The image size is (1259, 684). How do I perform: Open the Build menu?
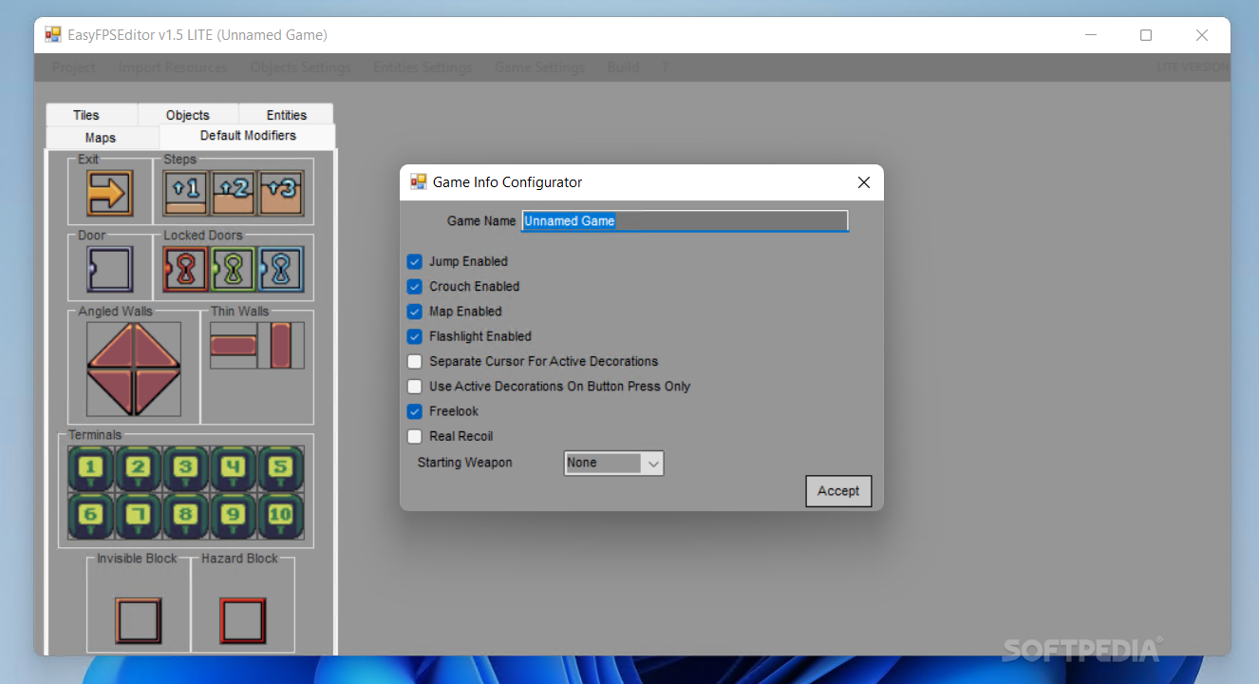(623, 67)
